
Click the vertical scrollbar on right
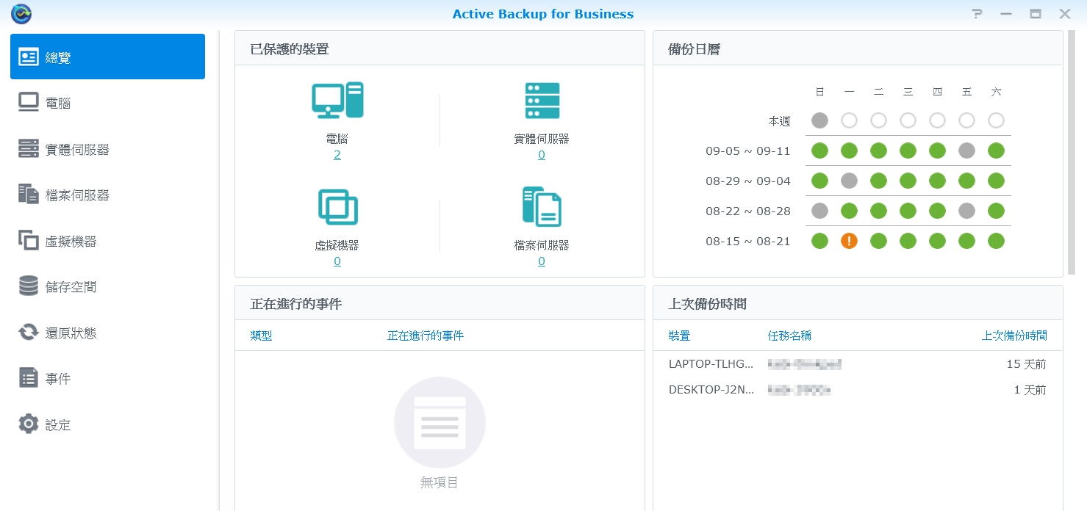click(x=1071, y=147)
